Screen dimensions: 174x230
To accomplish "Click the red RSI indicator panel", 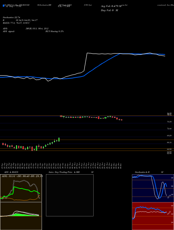I will [x=153, y=216].
